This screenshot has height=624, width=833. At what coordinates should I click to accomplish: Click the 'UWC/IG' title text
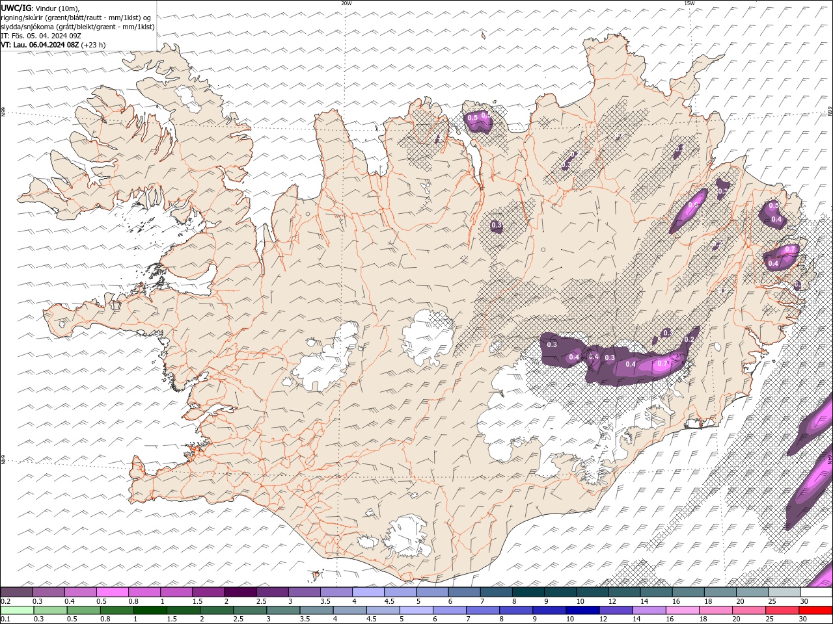tap(16, 8)
